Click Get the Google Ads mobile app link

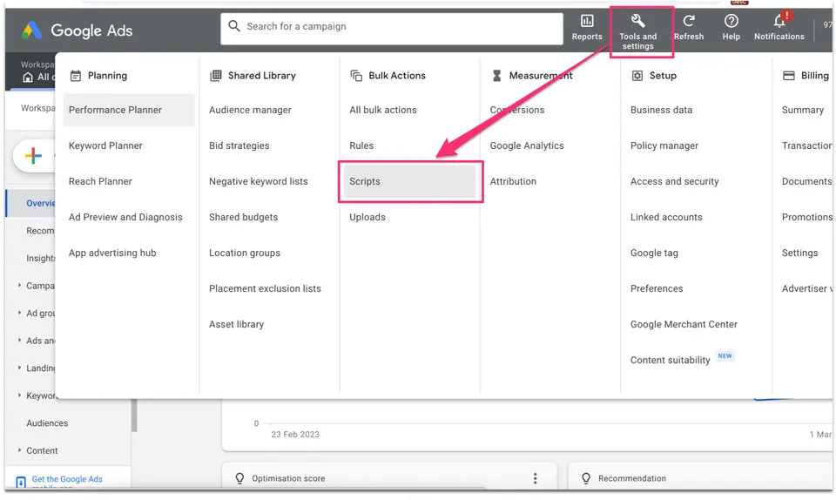click(x=67, y=480)
